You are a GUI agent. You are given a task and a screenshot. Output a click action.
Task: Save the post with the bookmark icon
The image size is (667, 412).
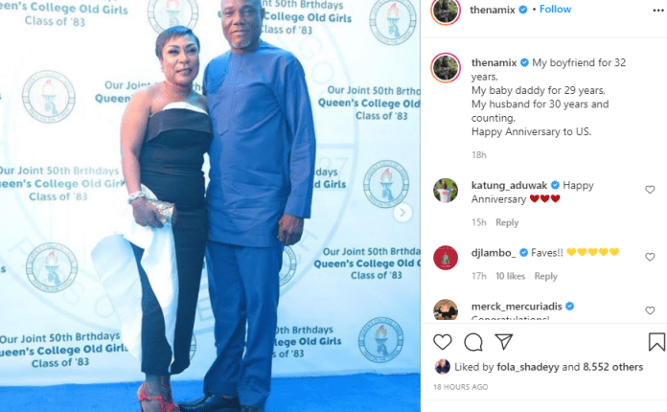656,342
